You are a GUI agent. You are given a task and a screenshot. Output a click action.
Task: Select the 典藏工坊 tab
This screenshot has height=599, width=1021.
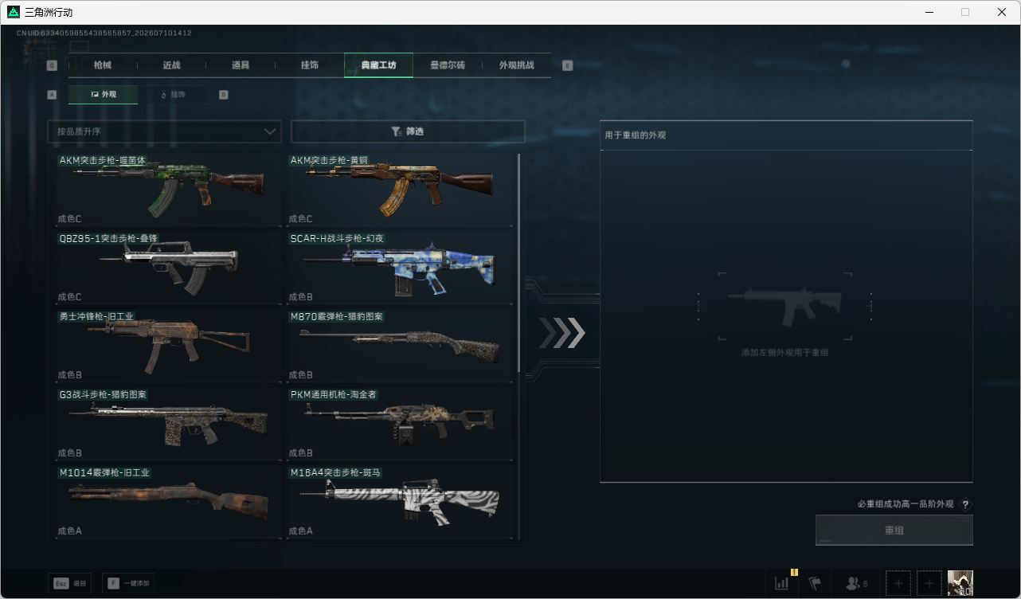coord(378,65)
